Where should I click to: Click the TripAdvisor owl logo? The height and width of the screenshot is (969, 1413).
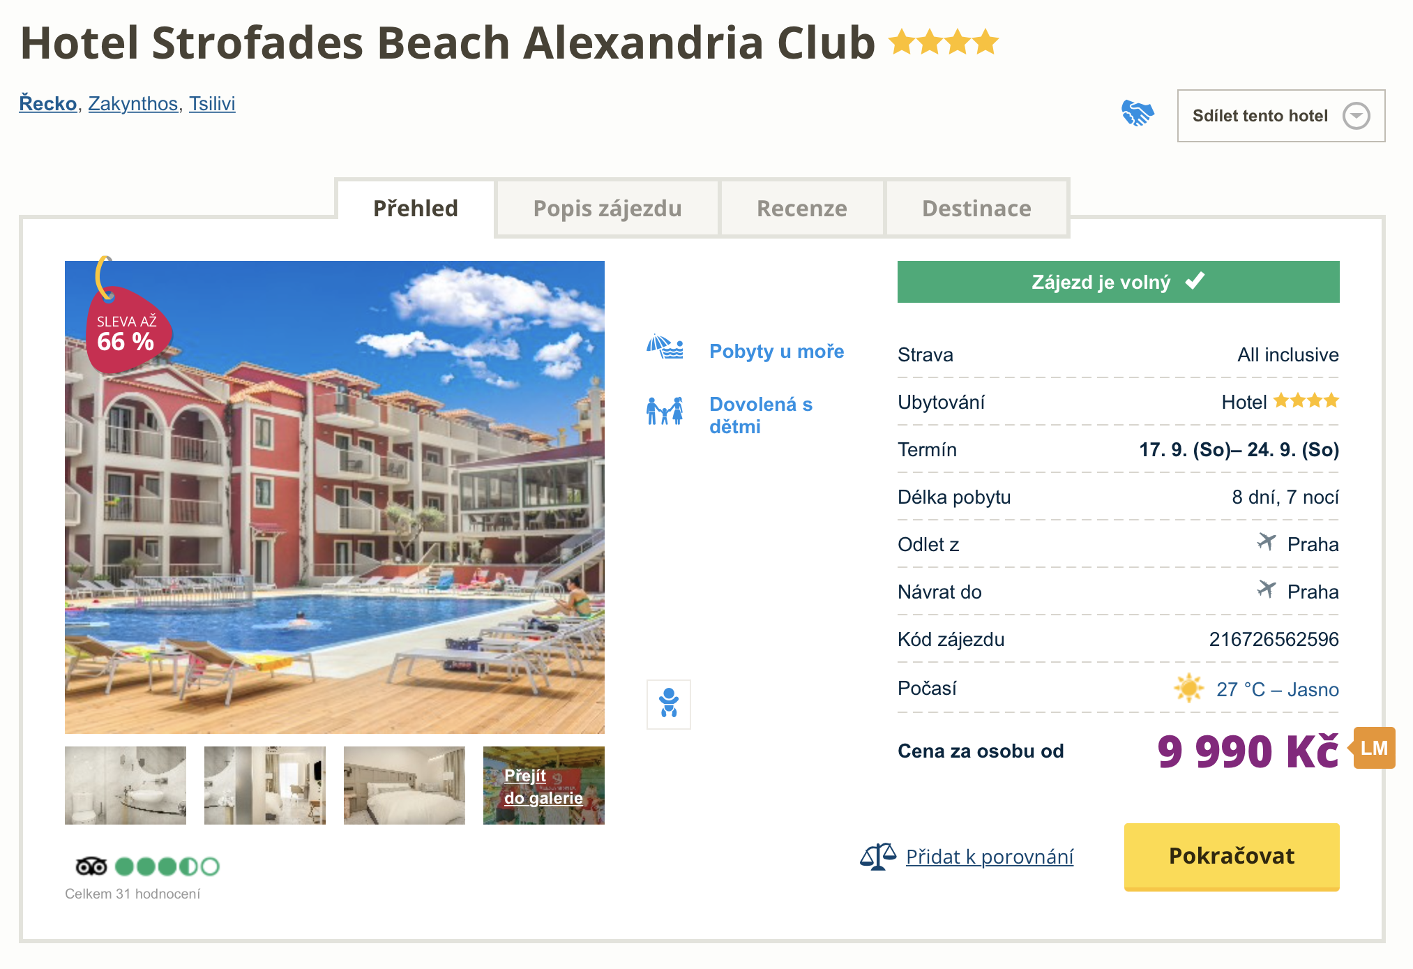[91, 866]
